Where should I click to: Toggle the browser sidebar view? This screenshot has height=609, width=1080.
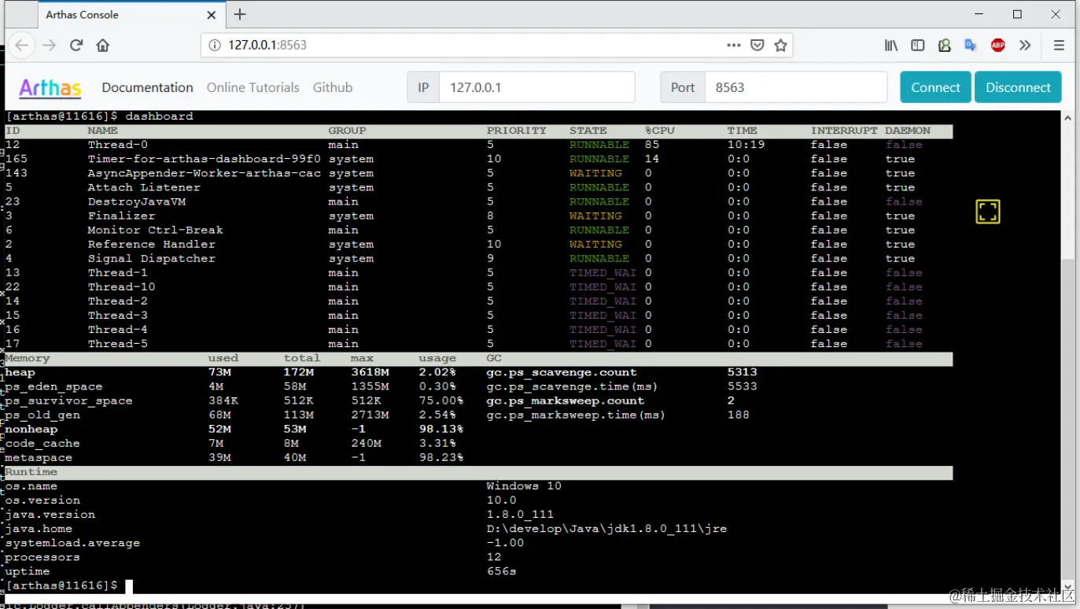917,45
